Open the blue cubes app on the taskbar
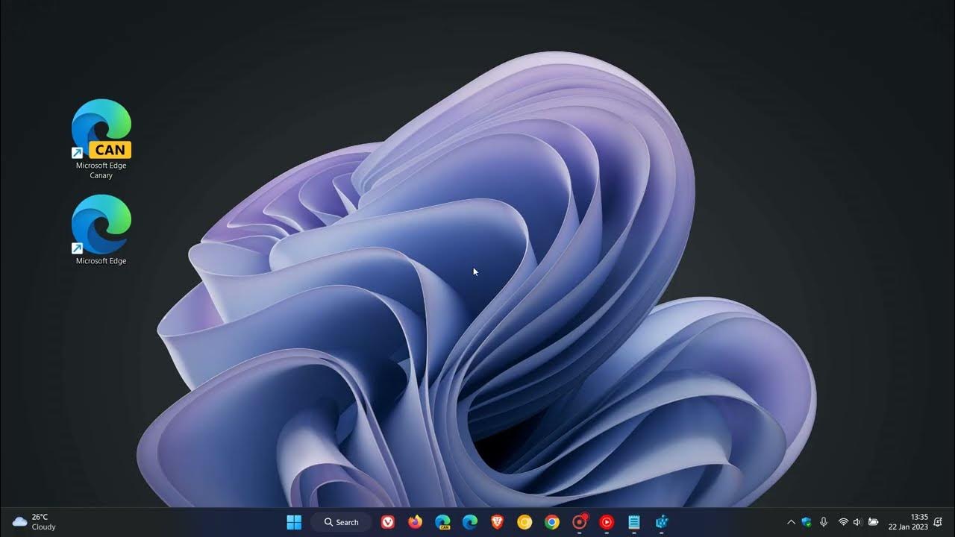Image resolution: width=955 pixels, height=537 pixels. (662, 522)
